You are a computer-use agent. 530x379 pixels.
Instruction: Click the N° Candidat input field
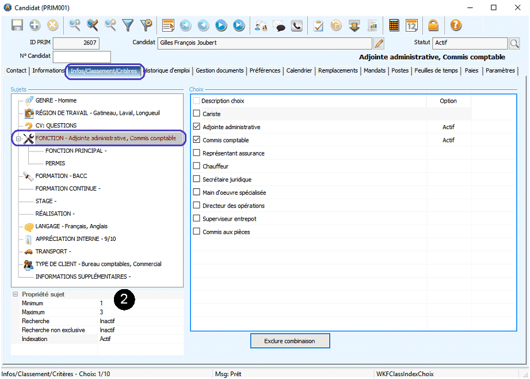tap(82, 56)
